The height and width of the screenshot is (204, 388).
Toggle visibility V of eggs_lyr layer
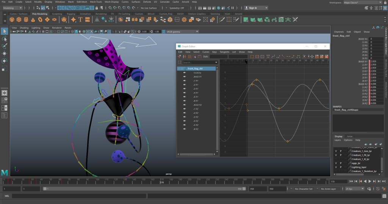tap(336, 163)
